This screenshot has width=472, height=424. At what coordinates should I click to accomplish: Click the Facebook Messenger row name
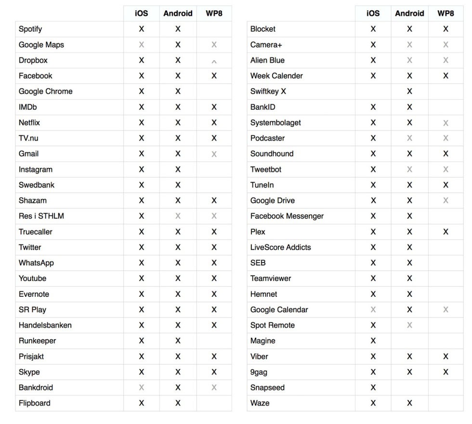point(287,216)
